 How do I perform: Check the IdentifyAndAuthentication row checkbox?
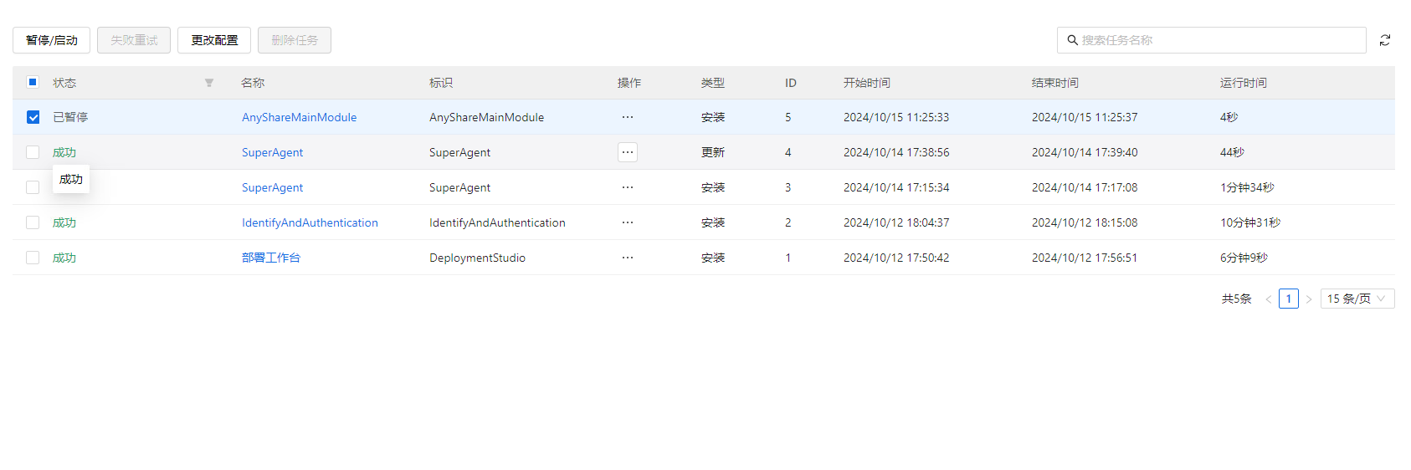coord(33,222)
